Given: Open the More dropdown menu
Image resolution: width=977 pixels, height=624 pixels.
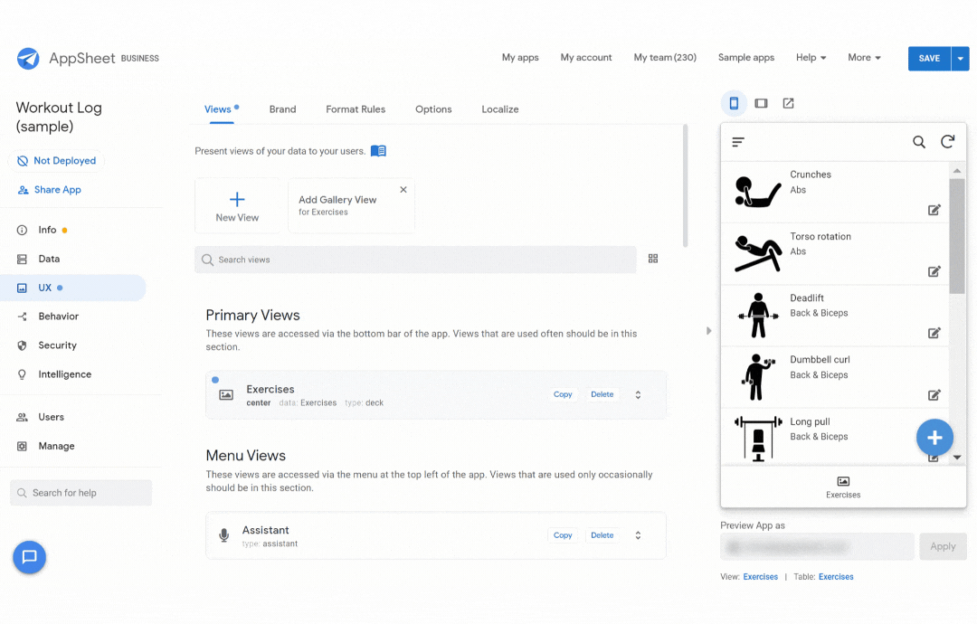Looking at the screenshot, I should (x=864, y=57).
